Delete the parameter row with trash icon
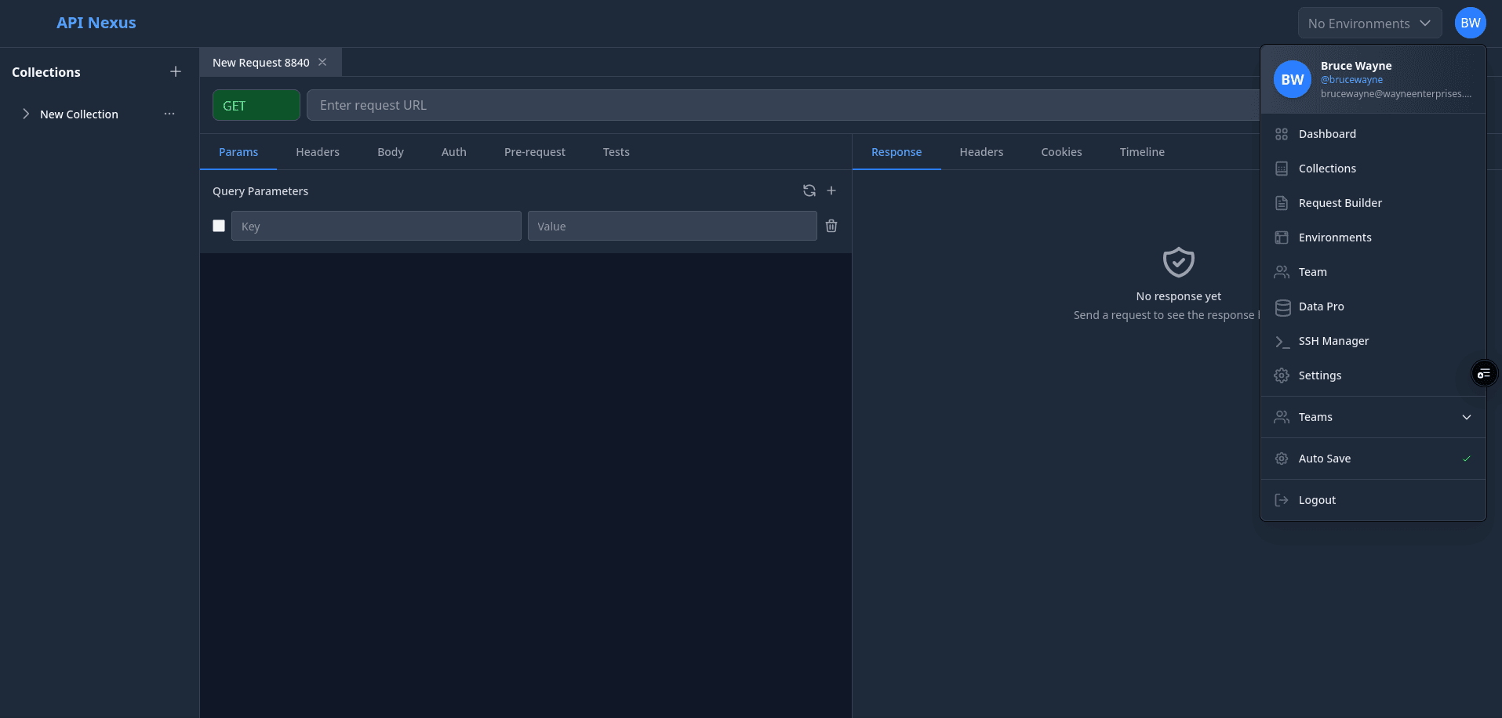Image resolution: width=1502 pixels, height=718 pixels. pos(831,226)
